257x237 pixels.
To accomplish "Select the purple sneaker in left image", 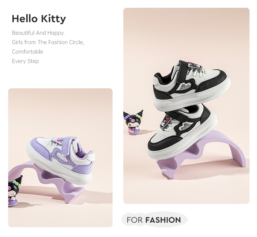I will coord(62,159).
